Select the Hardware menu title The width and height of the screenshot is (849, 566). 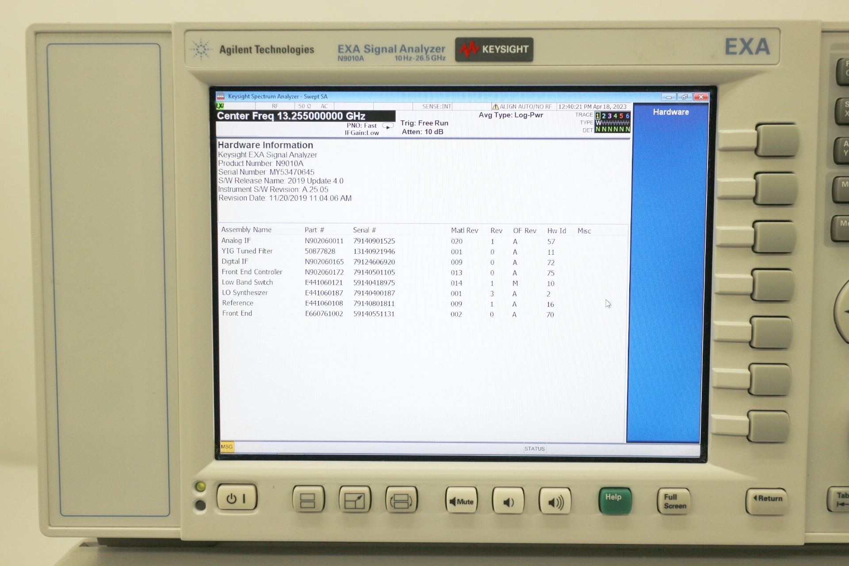[670, 112]
